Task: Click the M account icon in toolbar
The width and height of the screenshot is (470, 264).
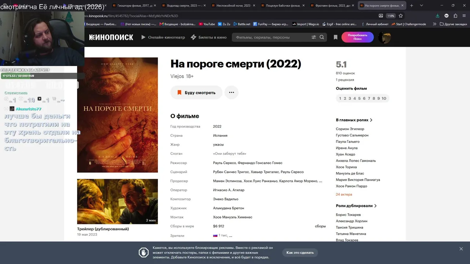Action: (x=446, y=16)
